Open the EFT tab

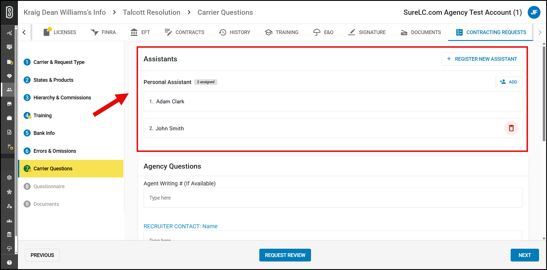[140, 32]
